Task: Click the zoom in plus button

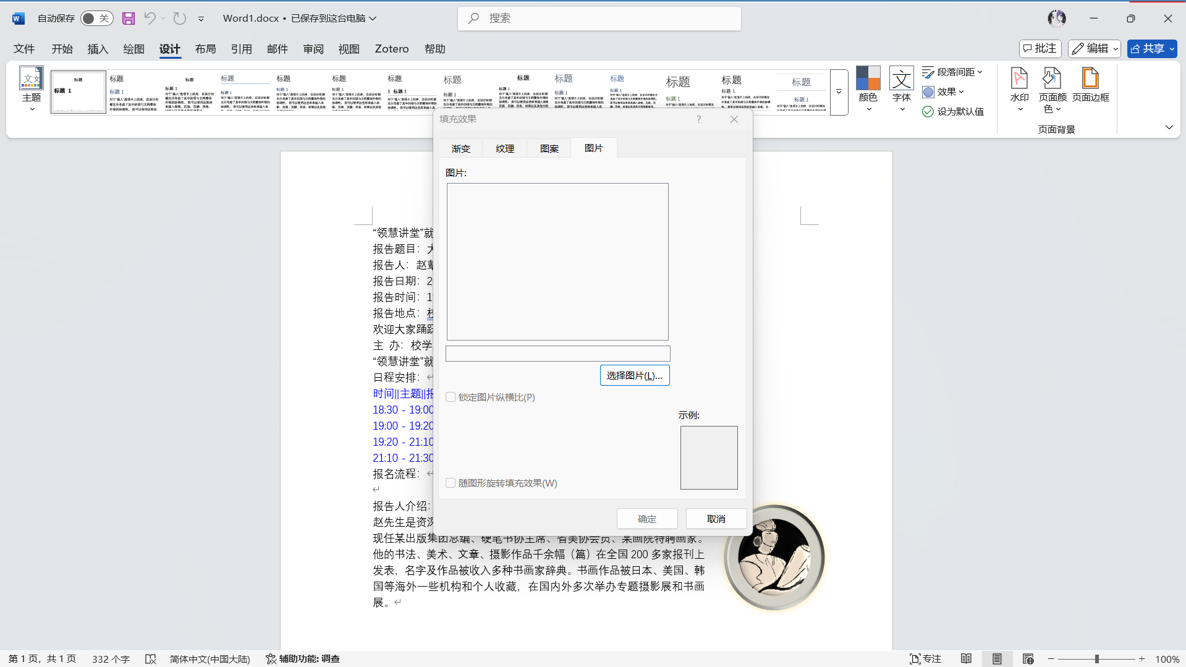Action: (x=1142, y=659)
